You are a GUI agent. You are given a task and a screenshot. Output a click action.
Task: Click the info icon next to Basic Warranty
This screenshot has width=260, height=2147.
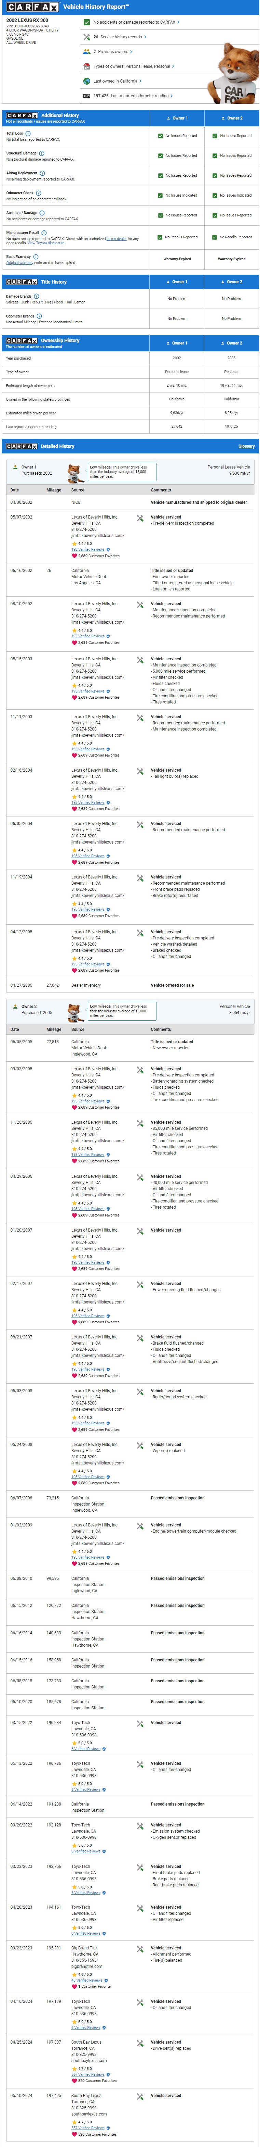36,257
